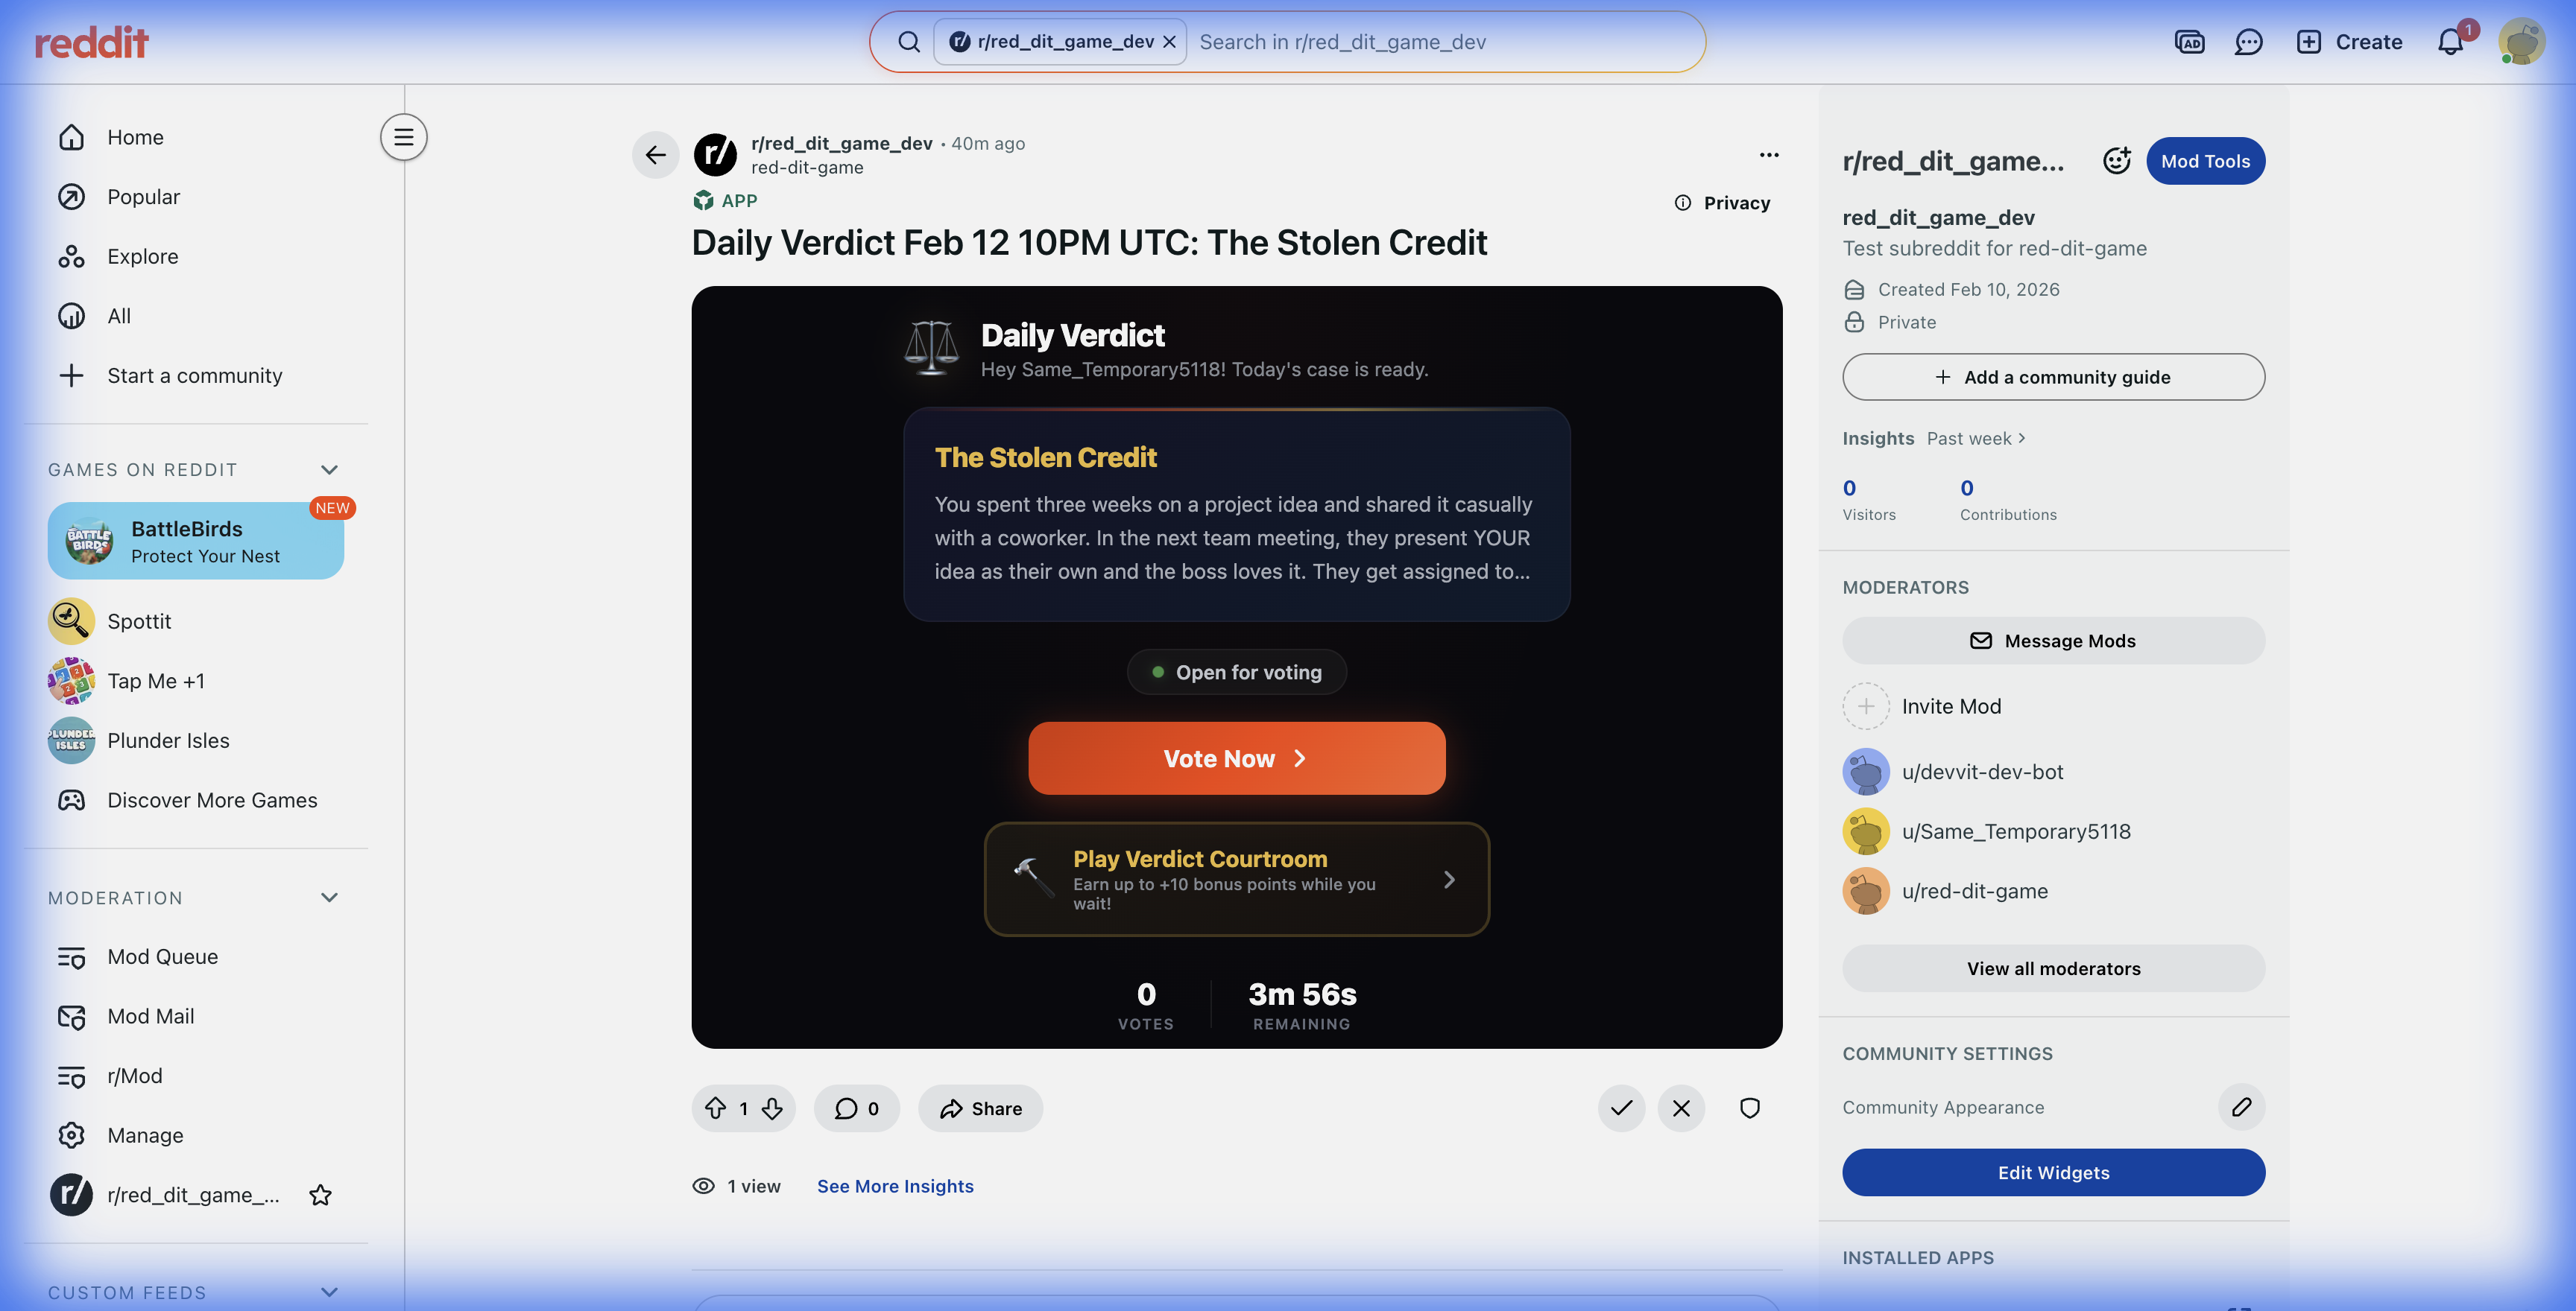Click the Vote Now button
2576x1311 pixels.
click(1236, 758)
